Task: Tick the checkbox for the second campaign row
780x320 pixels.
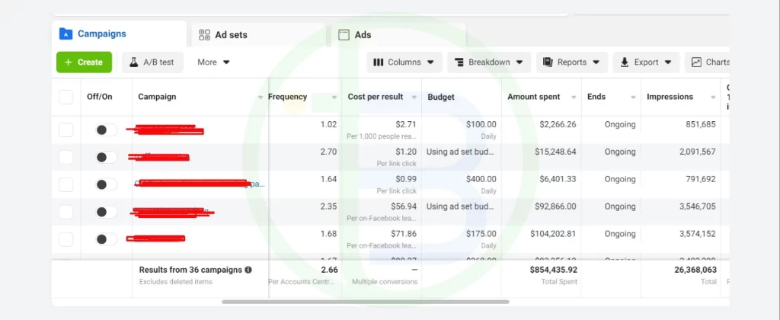Action: [66, 158]
